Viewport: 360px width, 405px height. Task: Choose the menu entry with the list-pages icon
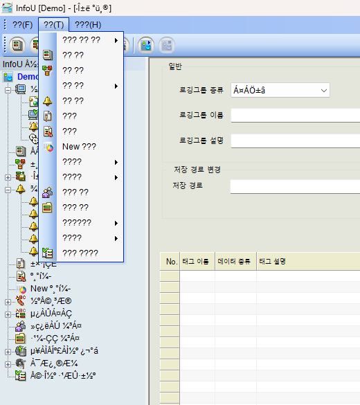click(x=81, y=55)
